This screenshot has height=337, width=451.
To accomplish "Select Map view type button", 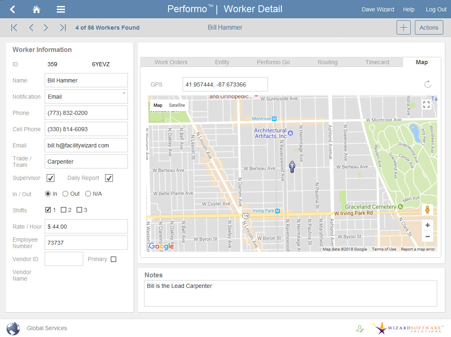I will pos(158,105).
